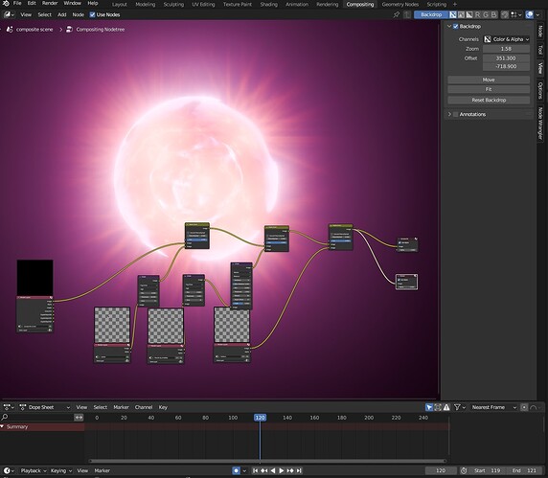Toggle the overlays icon in the node editor
Image resolution: width=548 pixels, height=478 pixels.
click(530, 14)
